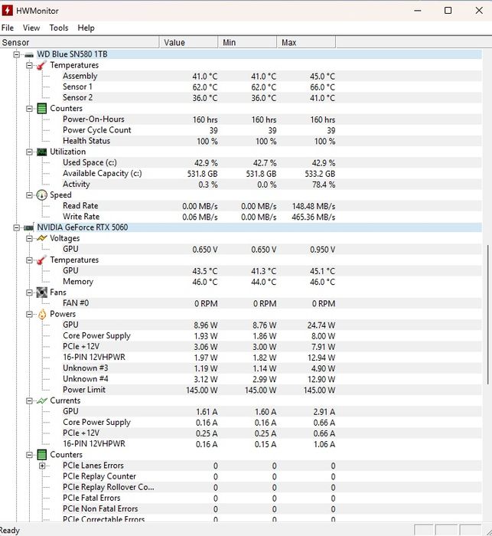This screenshot has height=536, width=492.
Task: Click the 148.48 MB/s max read value
Action: coord(313,206)
